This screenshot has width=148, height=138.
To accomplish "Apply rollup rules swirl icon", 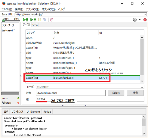I will (x=52, y=20).
